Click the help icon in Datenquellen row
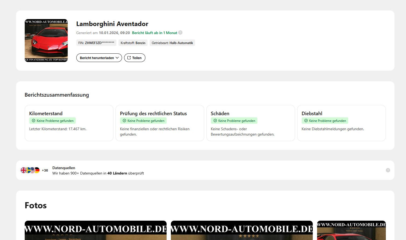Image resolution: width=406 pixels, height=240 pixels. (x=388, y=170)
